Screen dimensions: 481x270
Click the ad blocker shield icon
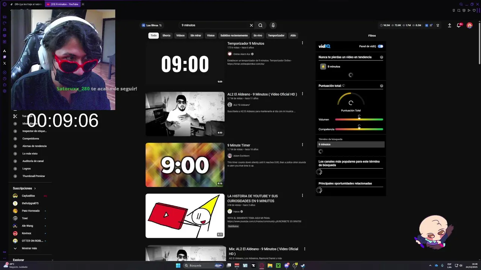[x=464, y=10]
